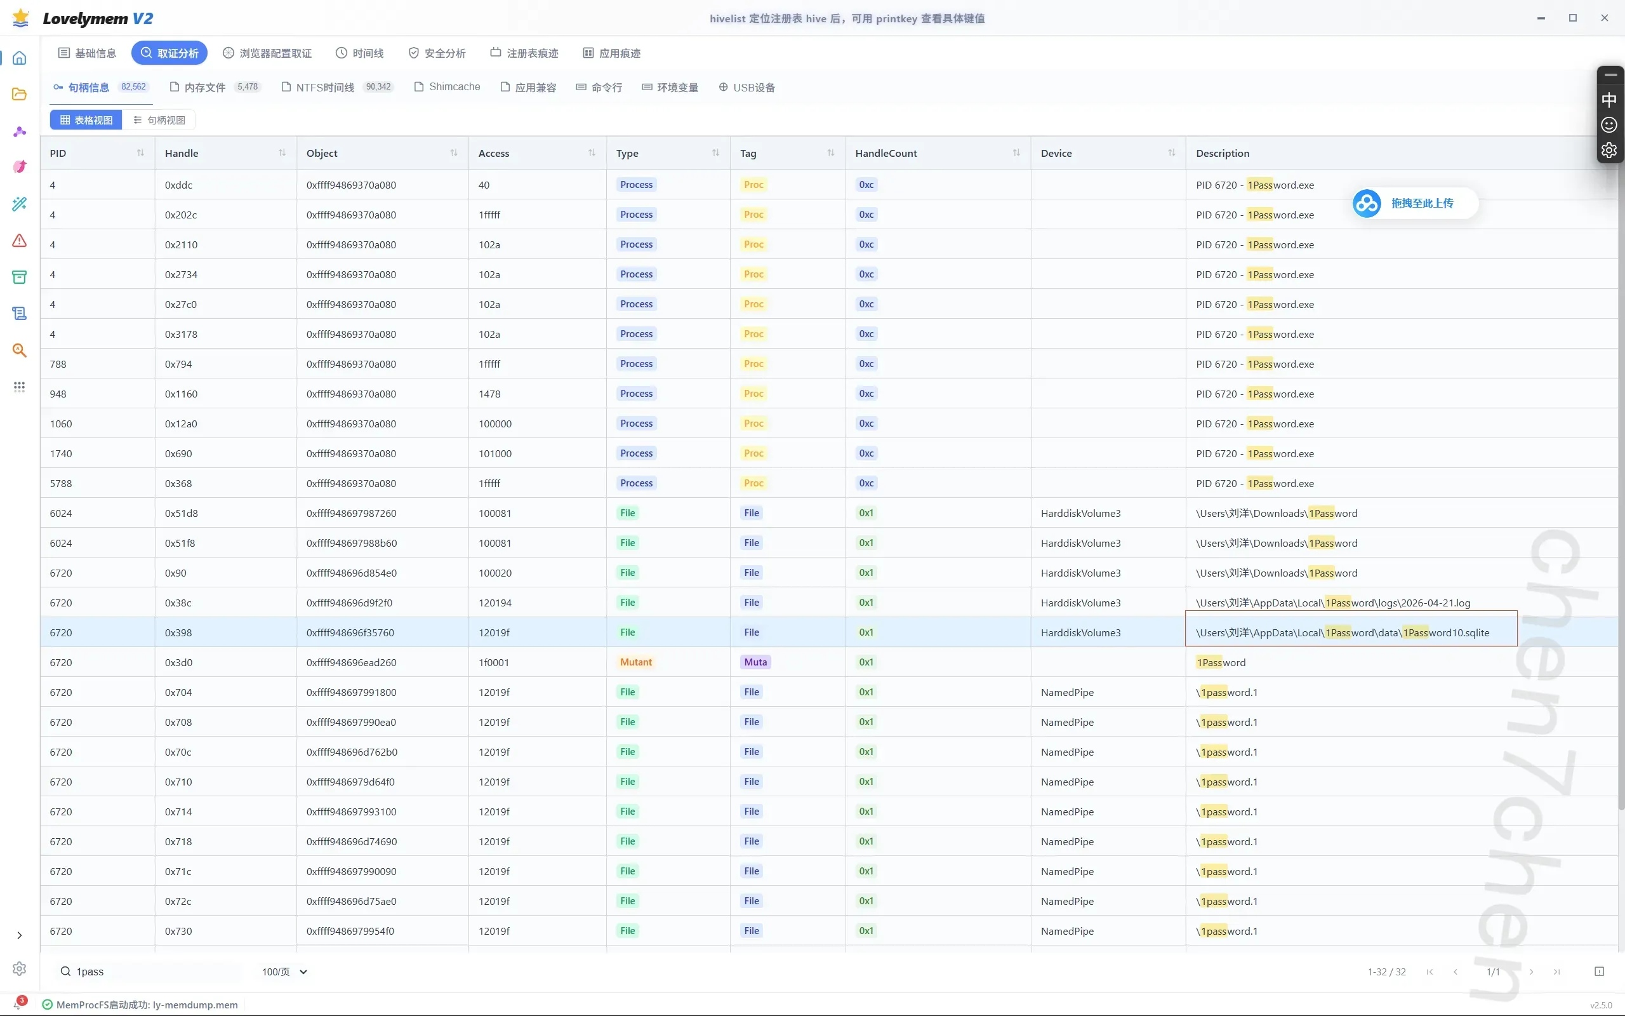Image resolution: width=1625 pixels, height=1016 pixels.
Task: Open the 注册表痕迹 tab
Action: [524, 53]
